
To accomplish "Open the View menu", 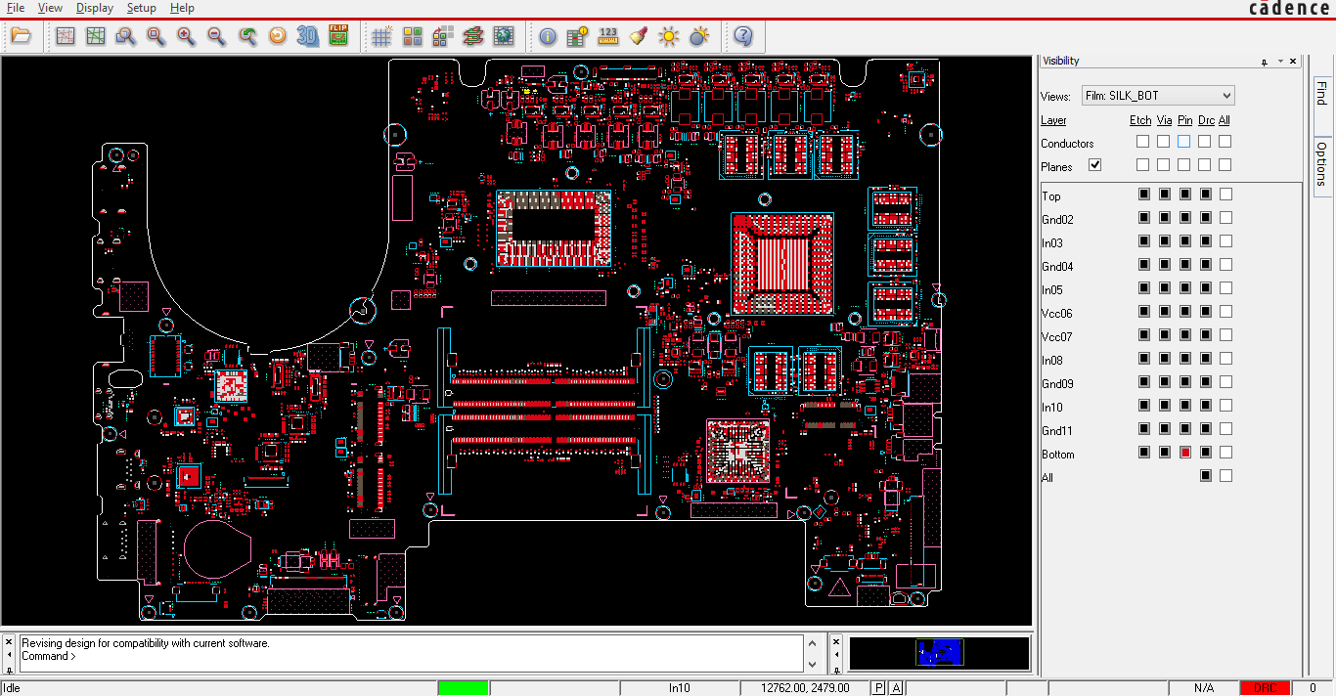I will (x=50, y=8).
